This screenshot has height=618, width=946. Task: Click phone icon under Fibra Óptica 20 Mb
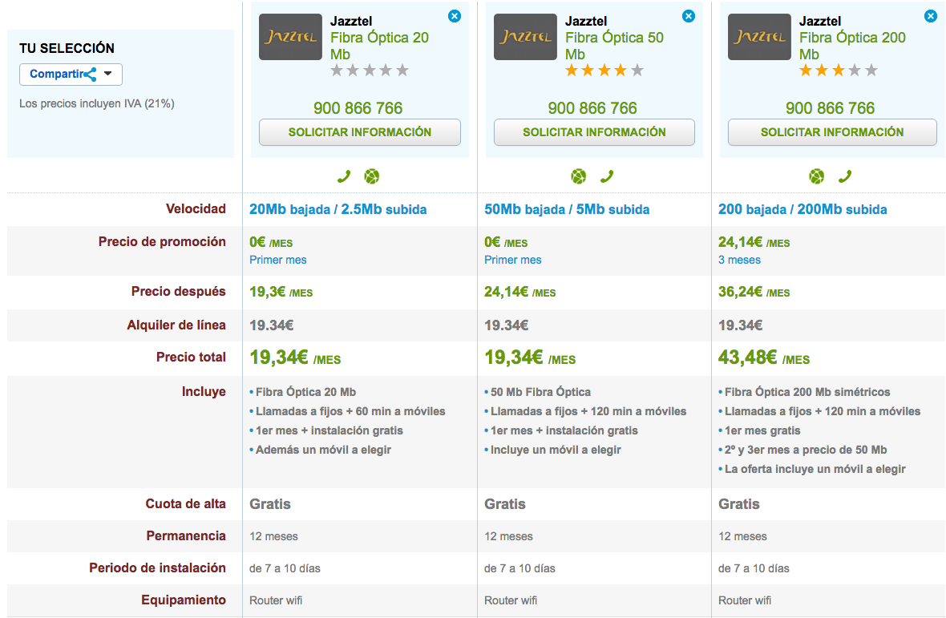coord(344,176)
